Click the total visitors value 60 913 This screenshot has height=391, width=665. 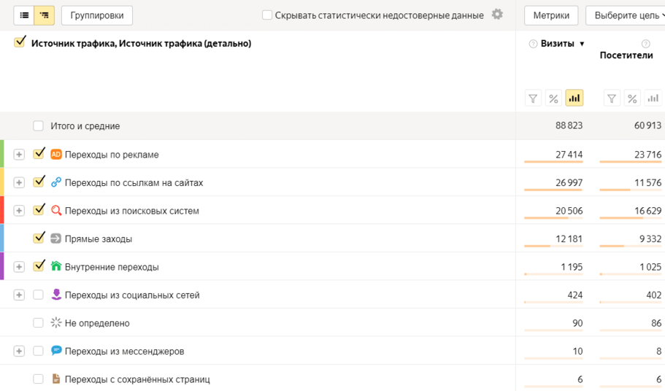(647, 125)
